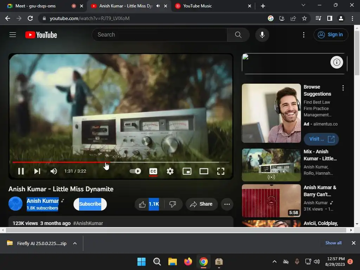Open Windows Start menu
The width and height of the screenshot is (360, 270).
pyautogui.click(x=141, y=262)
